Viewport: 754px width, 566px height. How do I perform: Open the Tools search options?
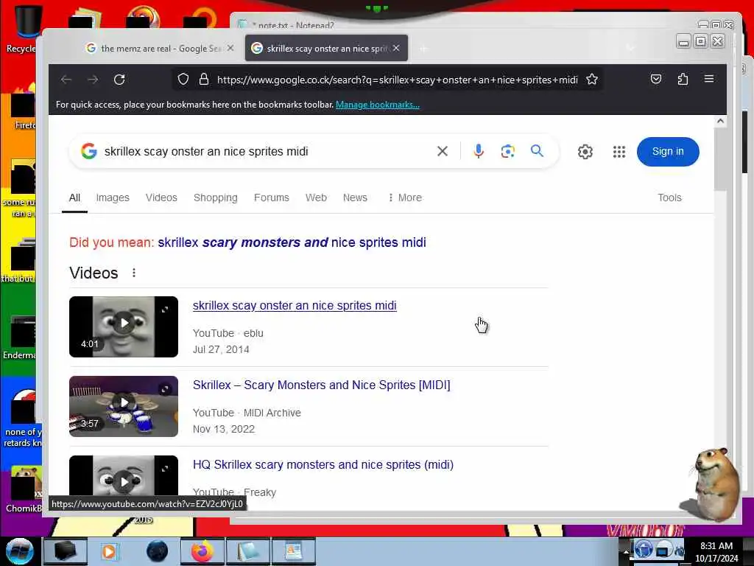tap(669, 198)
